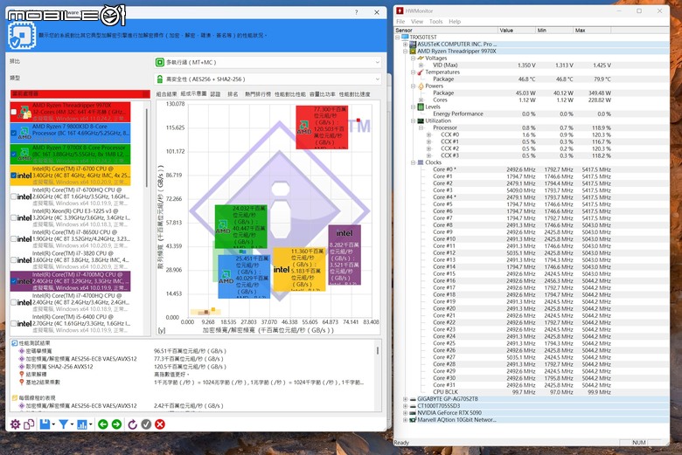Click the Voltages lightning icon
Viewport: 682px width, 455px height.
tap(421, 59)
